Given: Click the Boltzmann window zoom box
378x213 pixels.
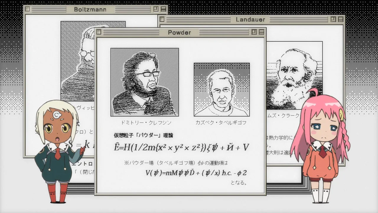Looking at the screenshot, I should (x=156, y=9).
